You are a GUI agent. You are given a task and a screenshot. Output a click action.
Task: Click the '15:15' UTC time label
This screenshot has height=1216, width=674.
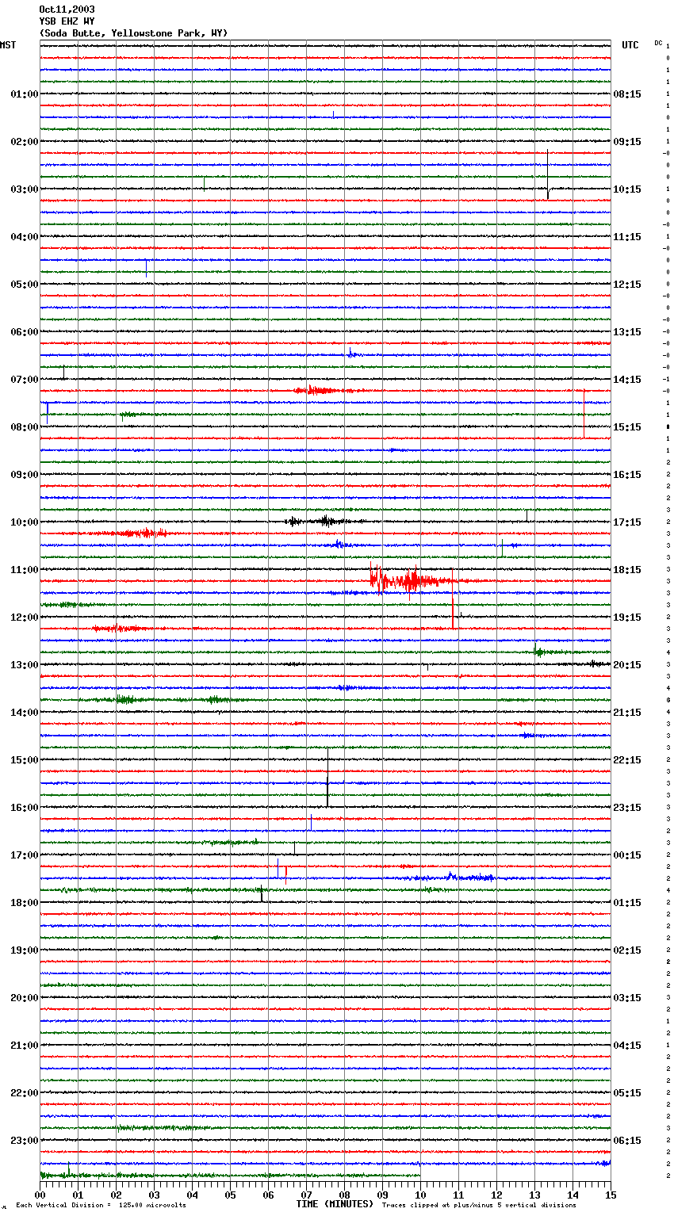tap(627, 427)
